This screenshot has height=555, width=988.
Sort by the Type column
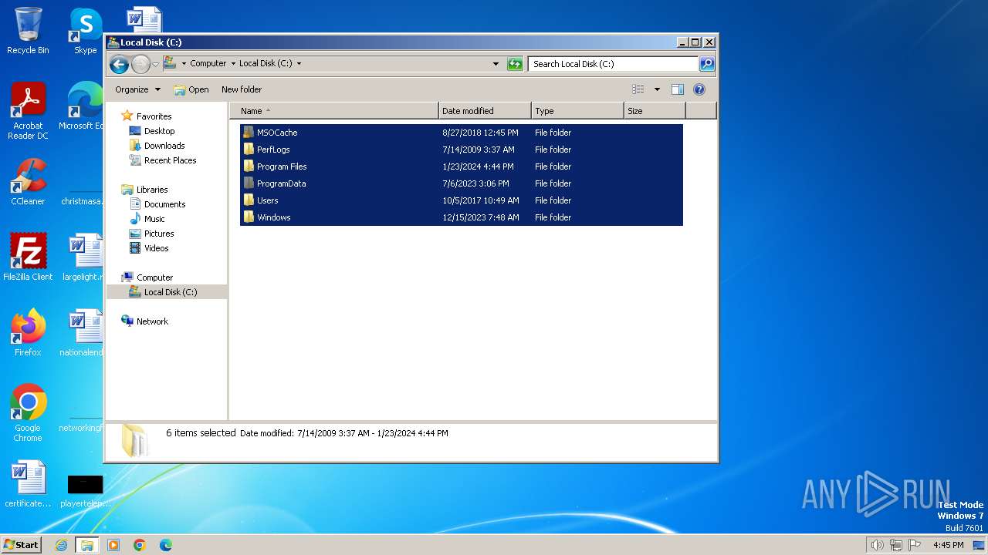(x=577, y=111)
